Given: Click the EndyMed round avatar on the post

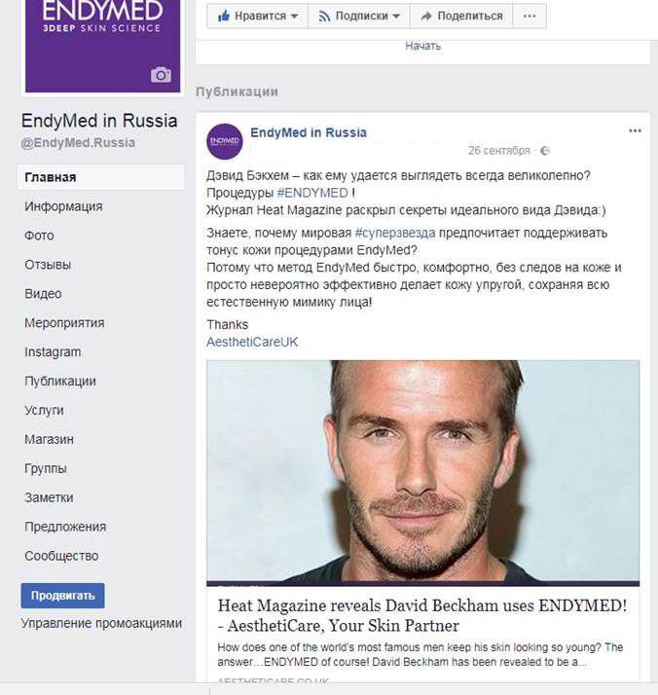Looking at the screenshot, I should (225, 141).
